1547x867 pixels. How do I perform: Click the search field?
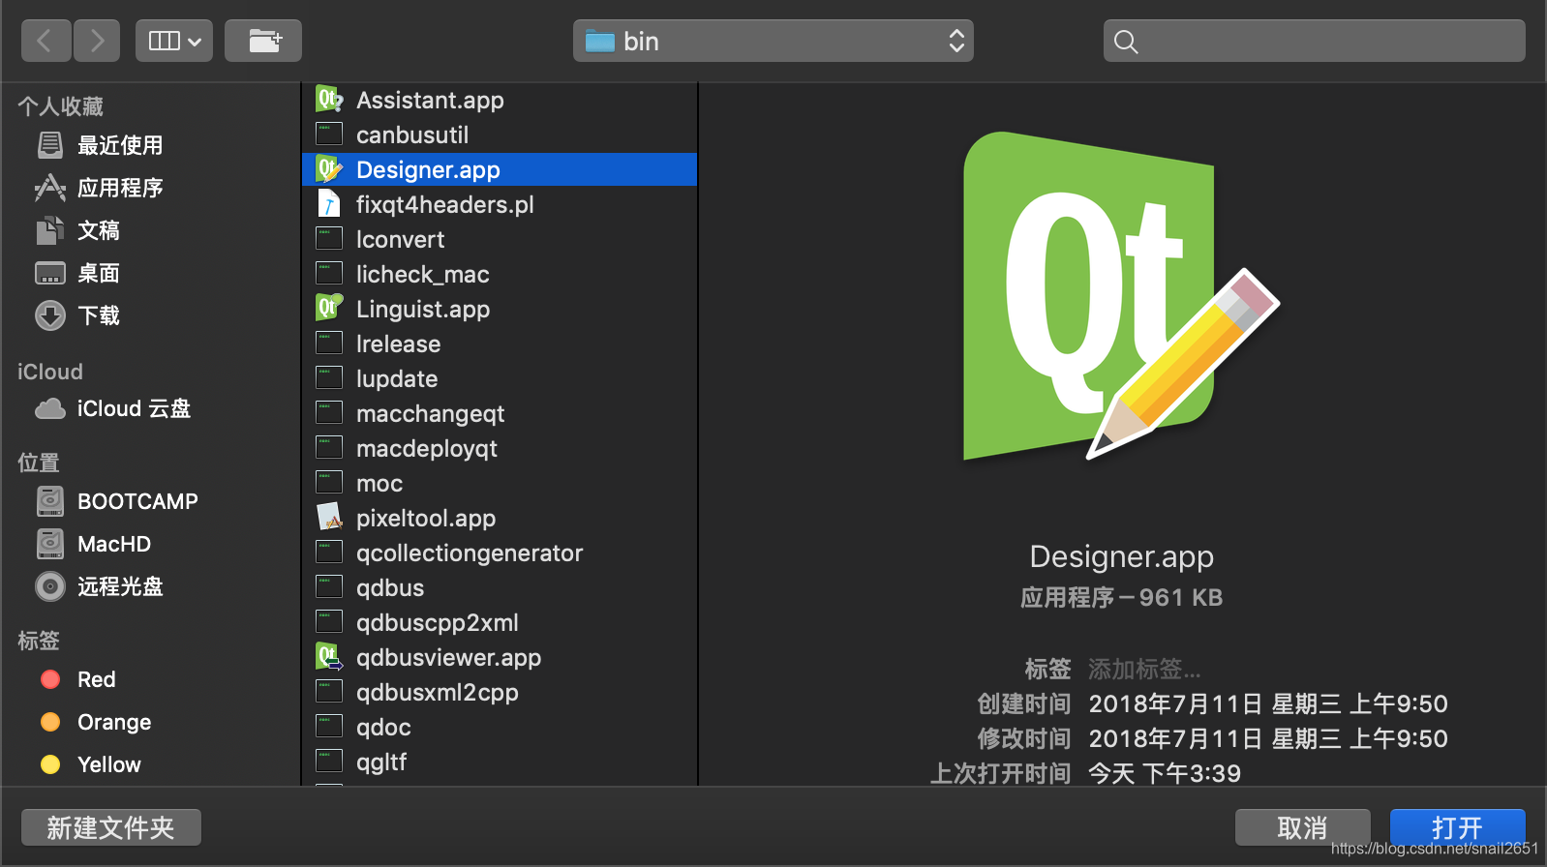[x=1315, y=41]
